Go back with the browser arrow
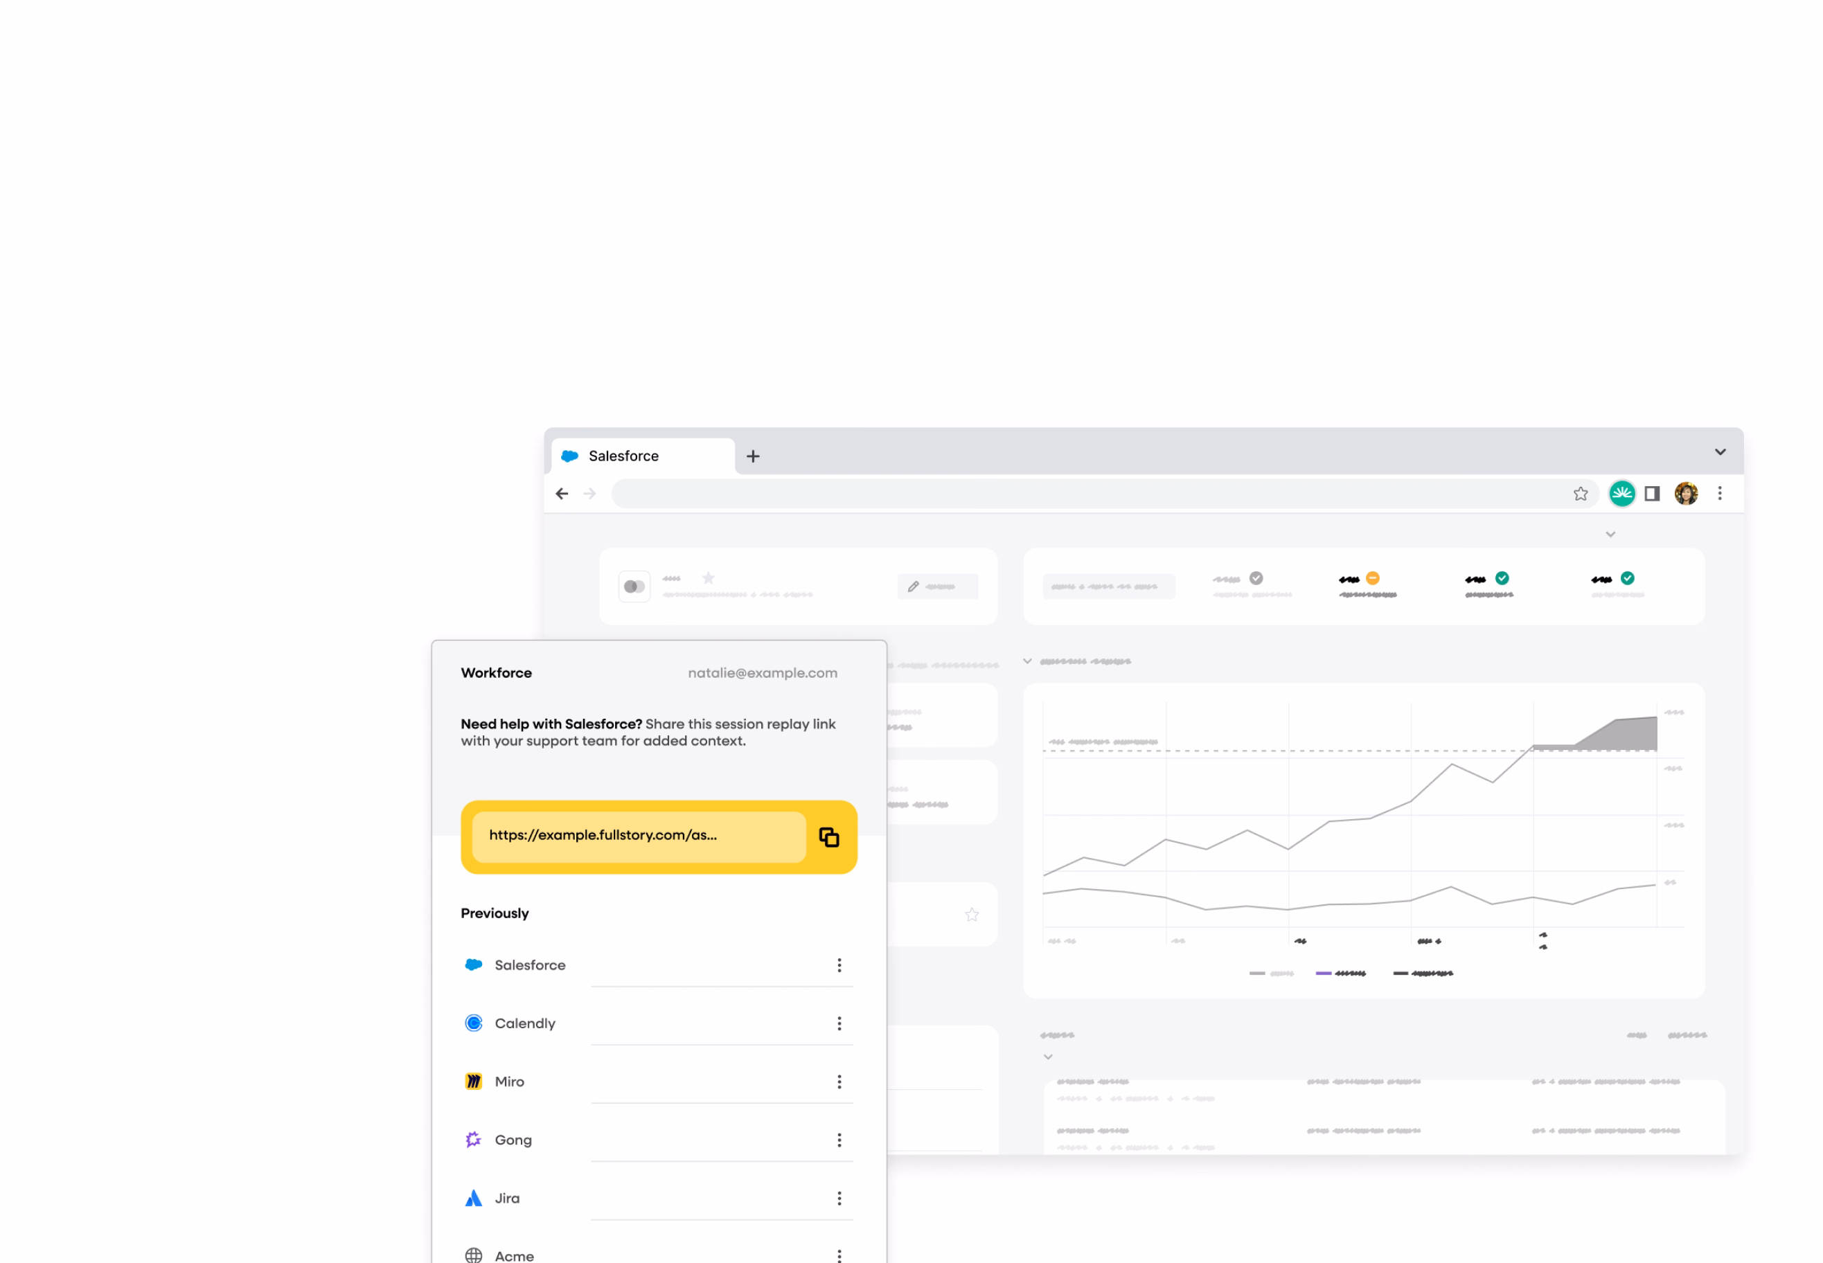This screenshot has width=1823, height=1263. coord(562,494)
